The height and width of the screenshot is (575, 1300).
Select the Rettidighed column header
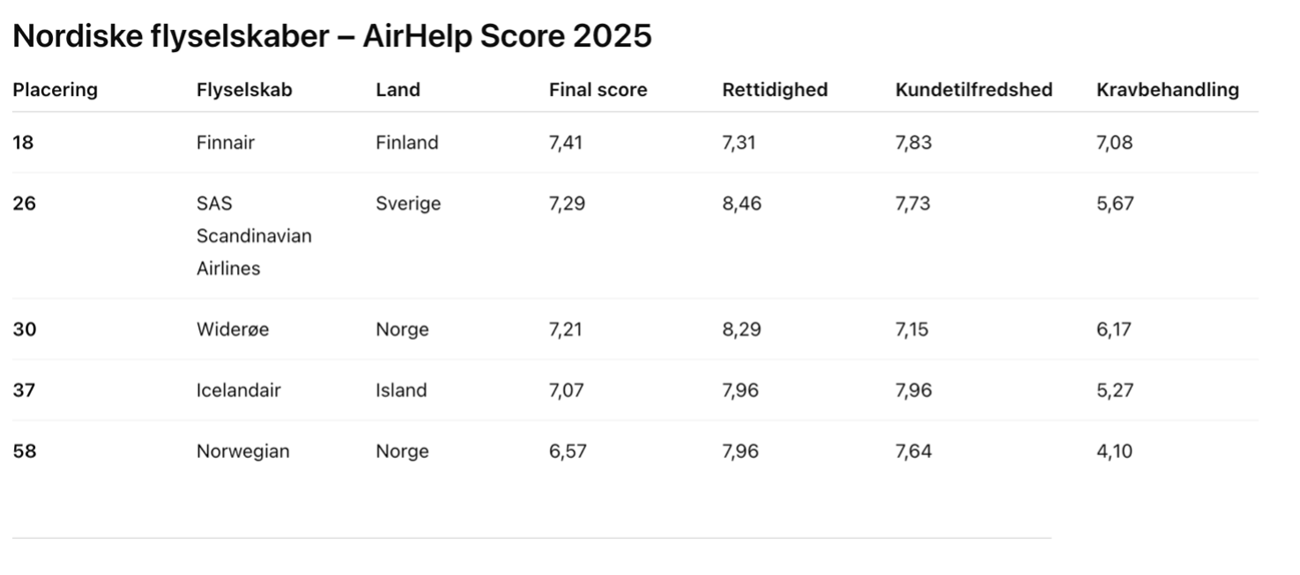click(x=775, y=90)
